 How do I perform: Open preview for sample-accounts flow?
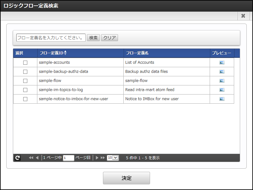[x=222, y=62]
